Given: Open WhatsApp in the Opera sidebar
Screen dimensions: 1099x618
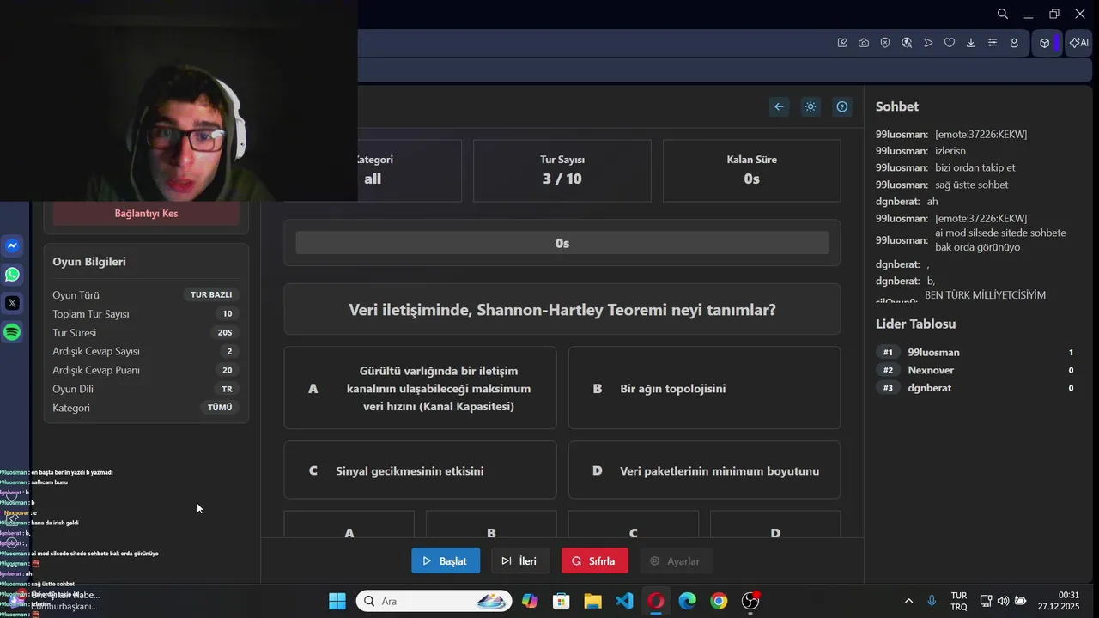Looking at the screenshot, I should coord(12,275).
